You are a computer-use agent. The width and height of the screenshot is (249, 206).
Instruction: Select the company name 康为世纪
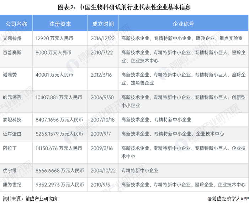click(x=12, y=185)
